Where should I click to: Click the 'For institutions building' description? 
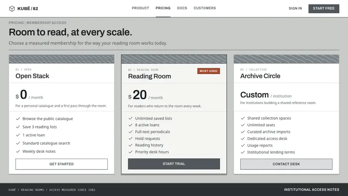pyautogui.click(x=278, y=103)
